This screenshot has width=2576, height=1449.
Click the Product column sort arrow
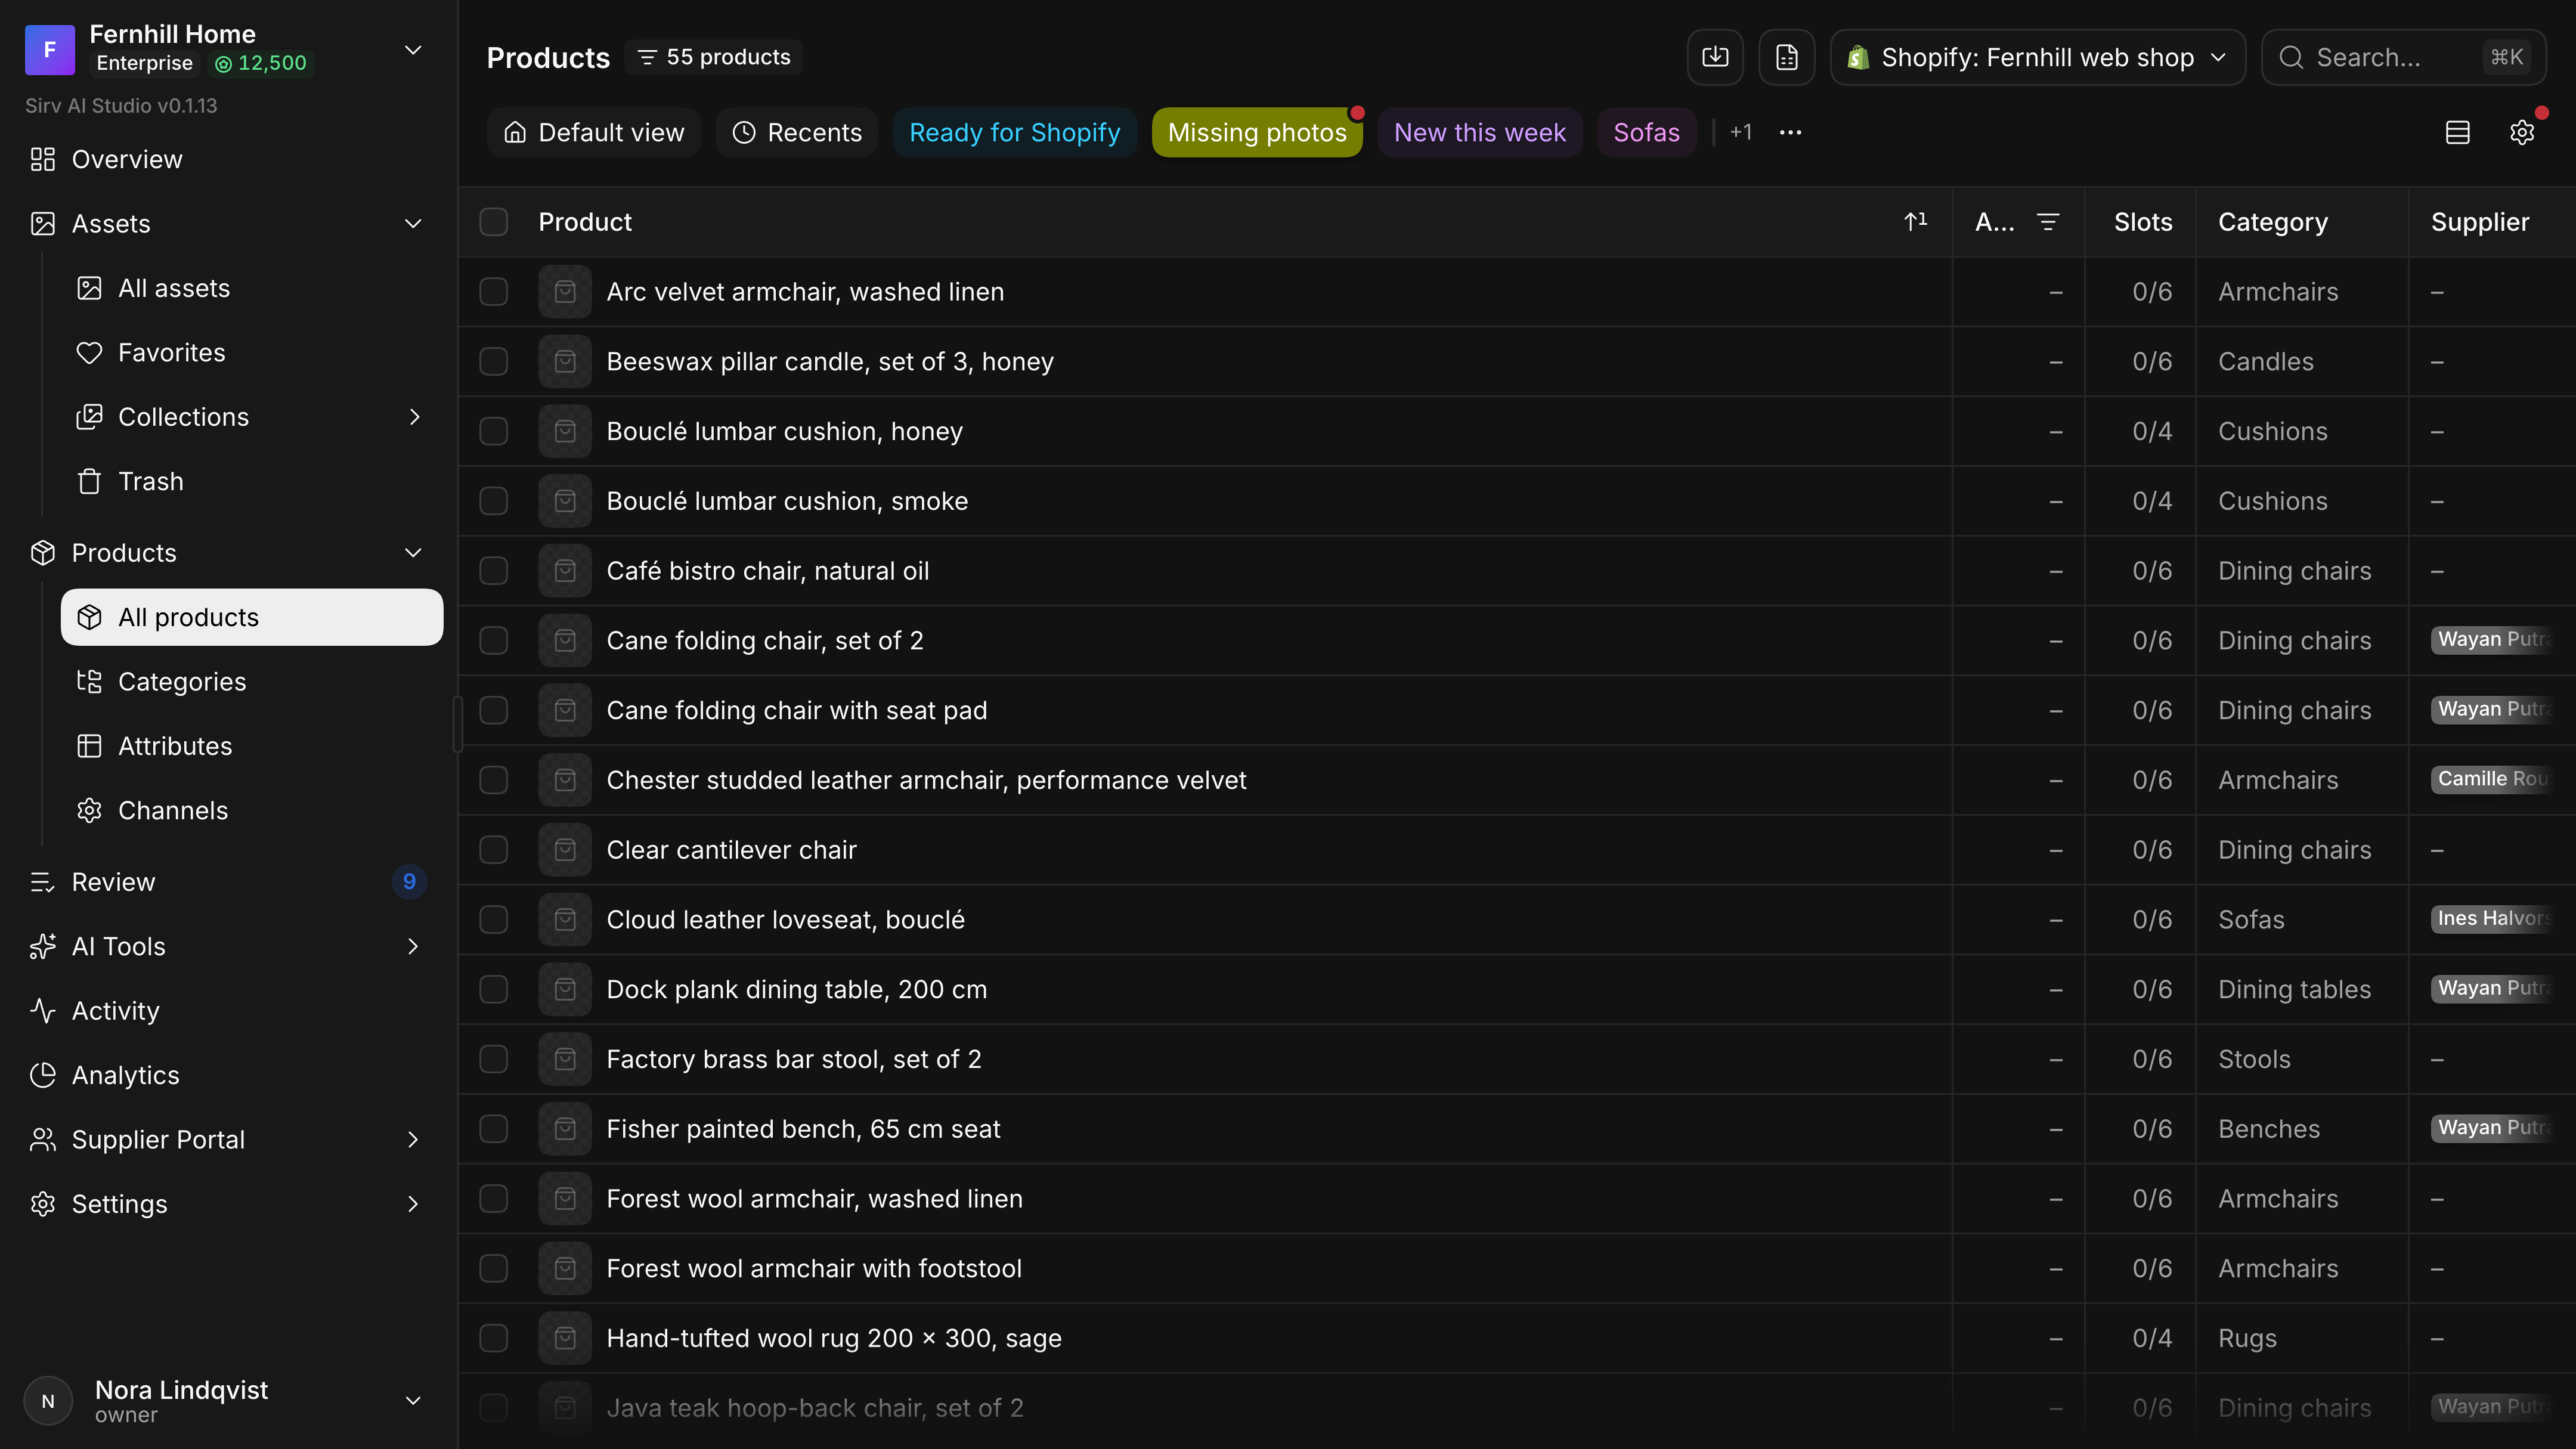1916,222
